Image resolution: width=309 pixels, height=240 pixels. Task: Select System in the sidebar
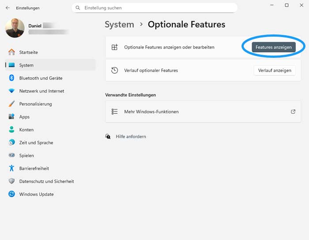(26, 65)
